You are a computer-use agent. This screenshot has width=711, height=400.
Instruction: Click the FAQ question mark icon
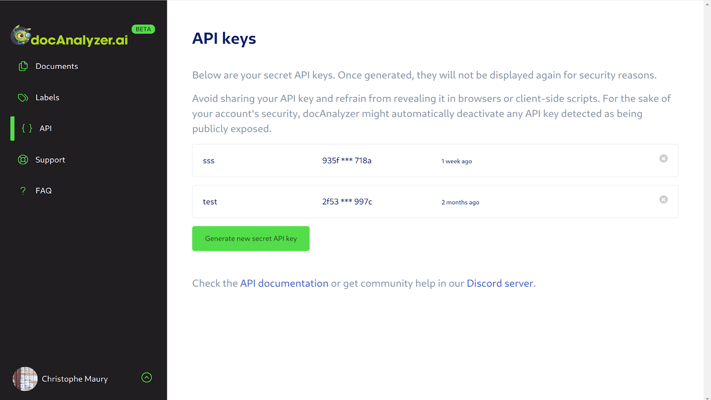point(23,191)
